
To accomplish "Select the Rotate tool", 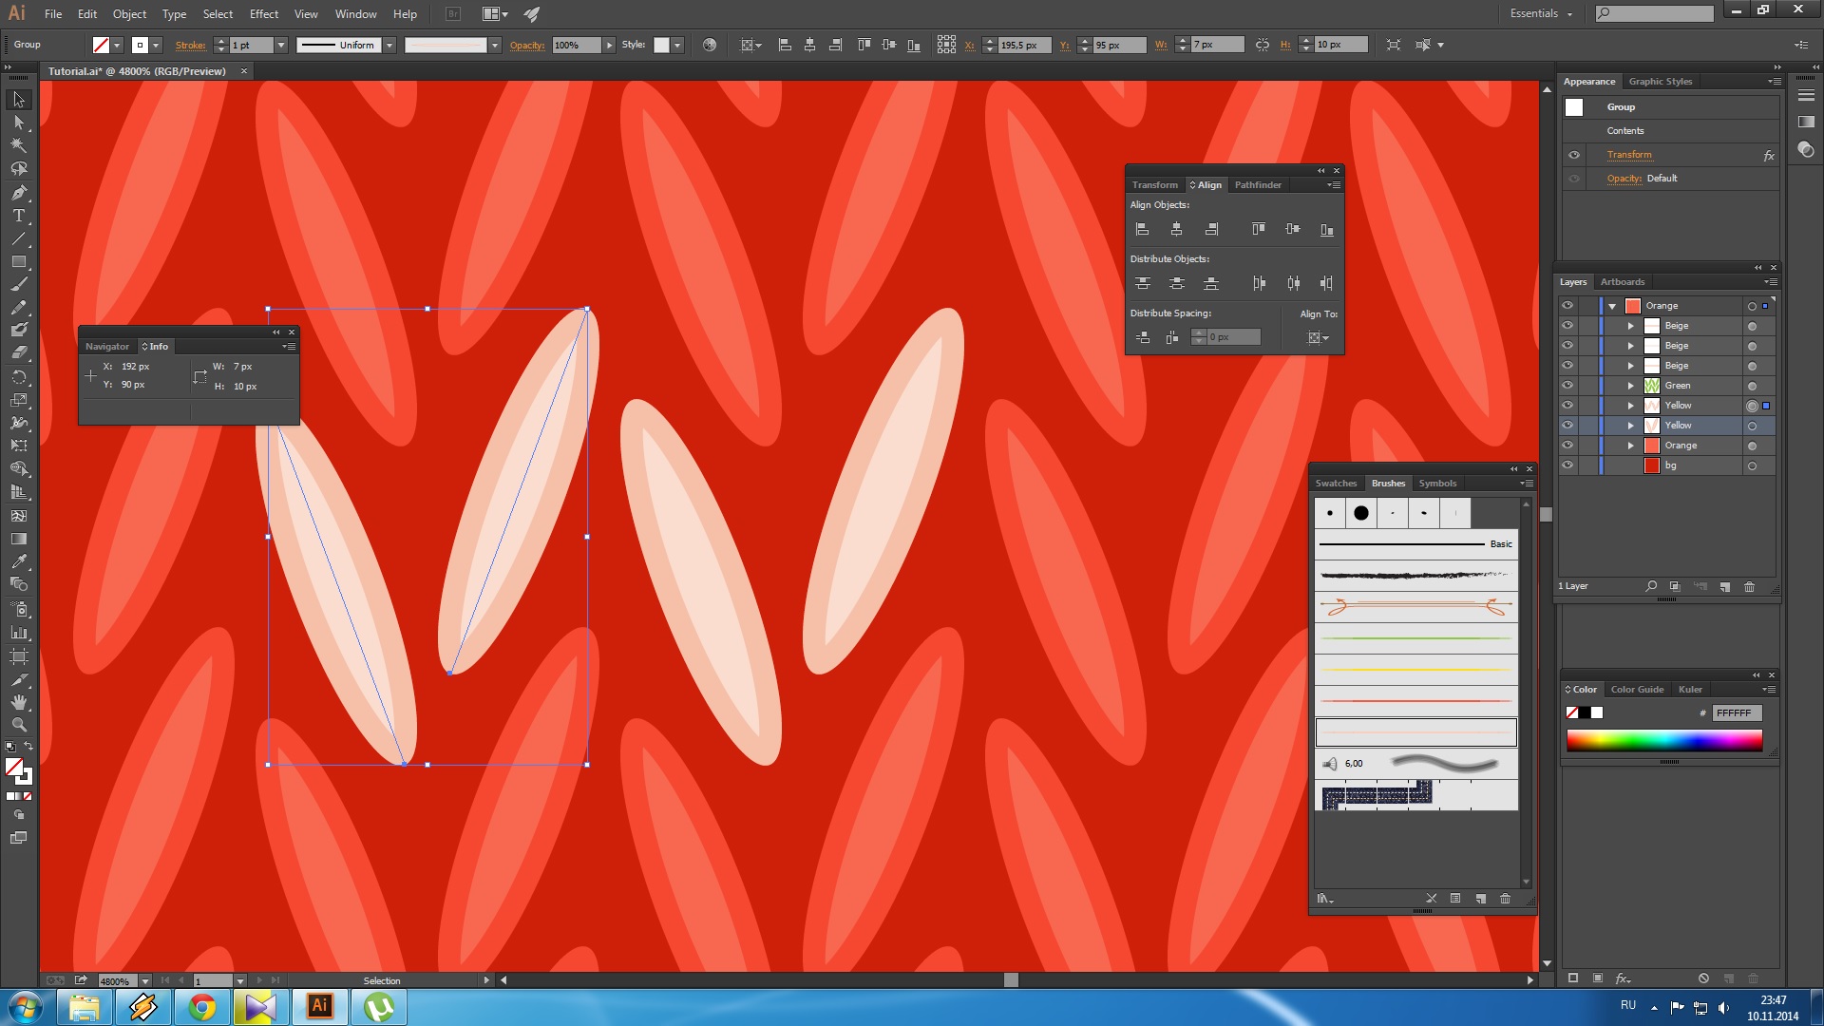I will pyautogui.click(x=18, y=377).
